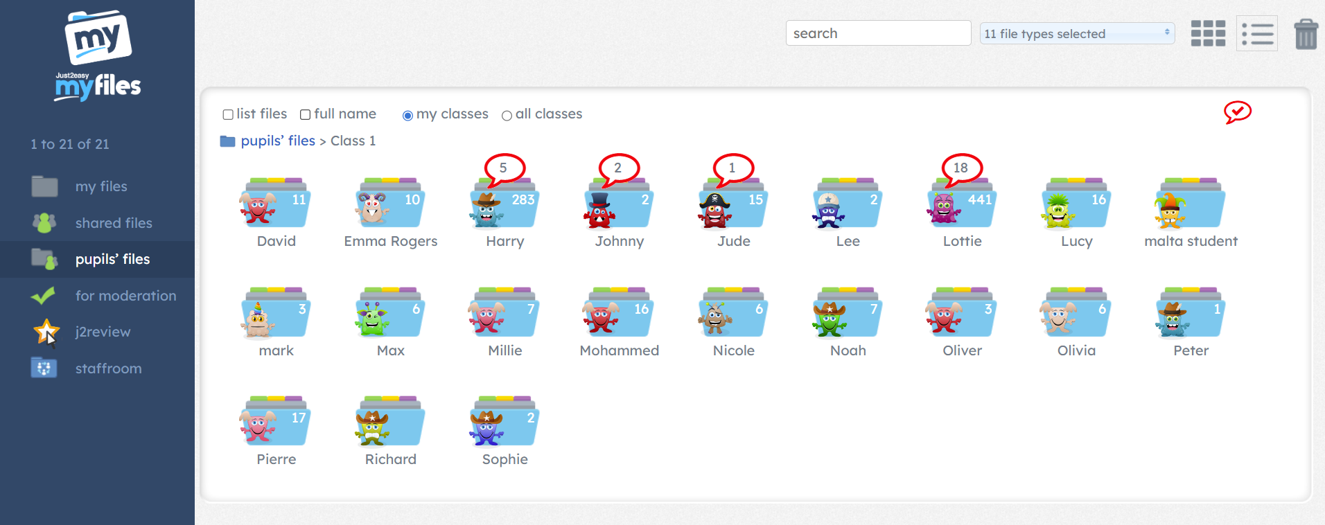1325x525 pixels.
Task: Open Harry's folder with 283 files
Action: pyautogui.click(x=504, y=204)
